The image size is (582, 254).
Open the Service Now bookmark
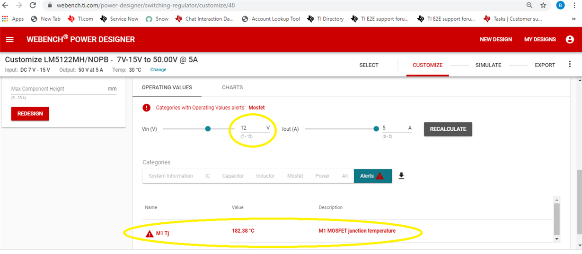point(119,19)
